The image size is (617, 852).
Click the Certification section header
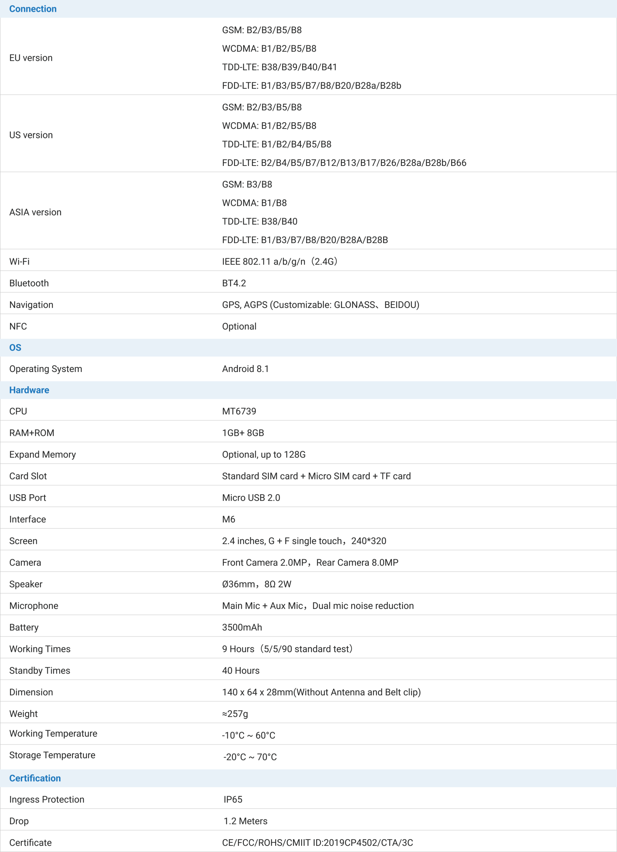click(35, 778)
